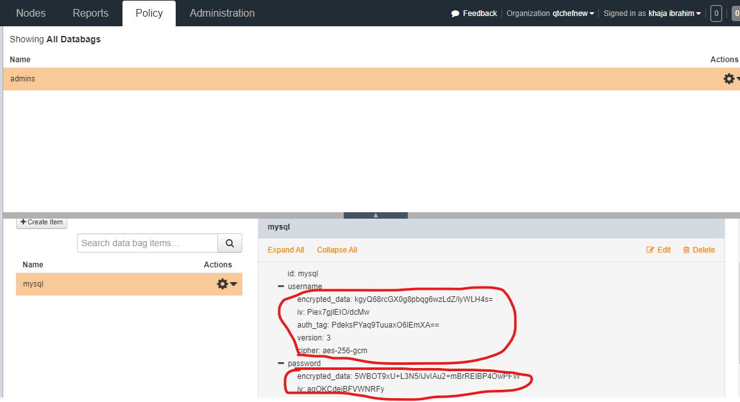Click the auth_tag value line
Screen dimensions: 740x402
(x=368, y=325)
